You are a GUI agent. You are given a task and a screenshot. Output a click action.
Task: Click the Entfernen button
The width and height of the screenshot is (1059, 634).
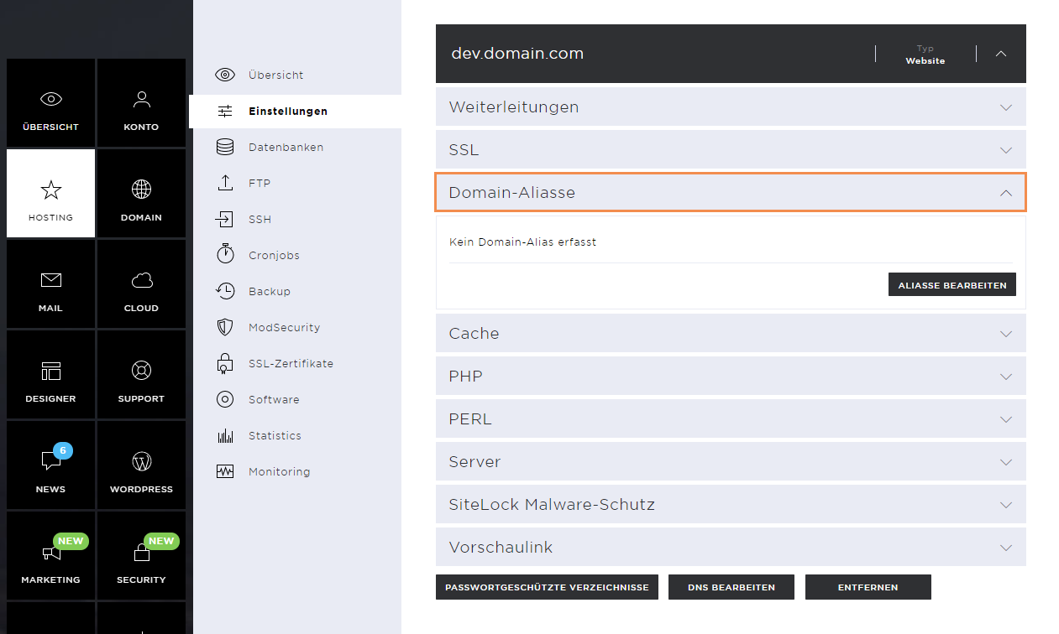[868, 587]
